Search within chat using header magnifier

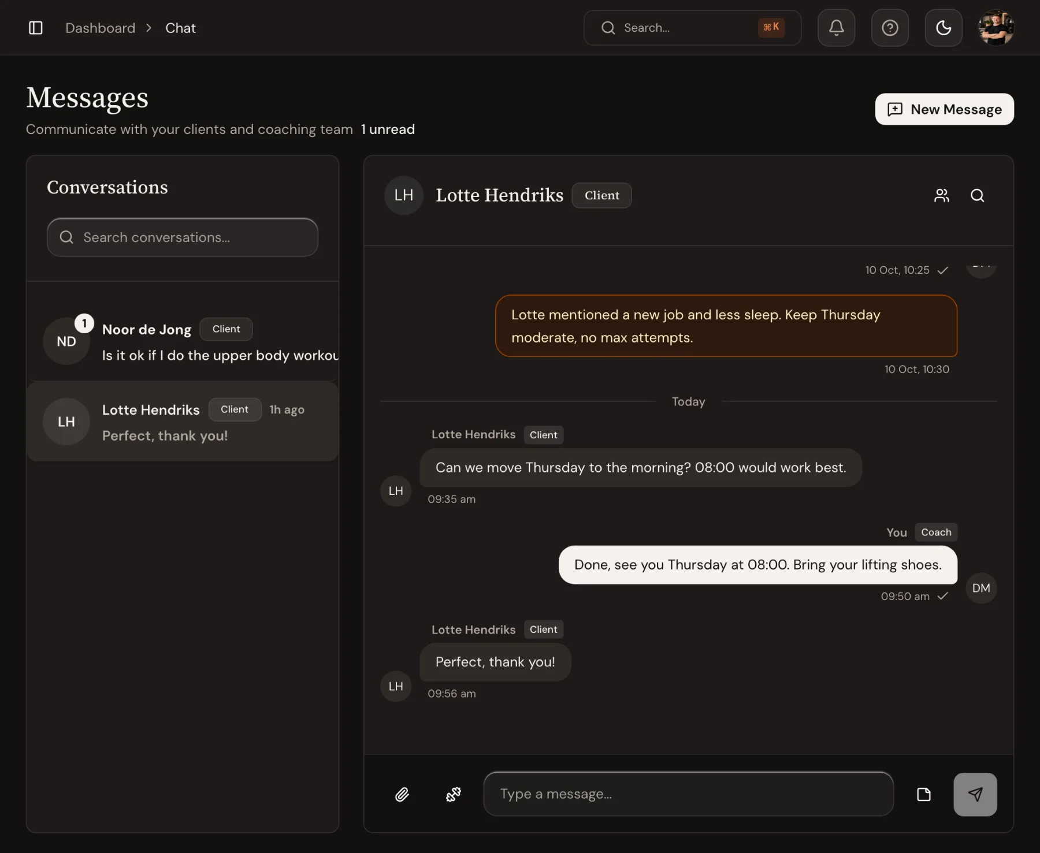[977, 196]
